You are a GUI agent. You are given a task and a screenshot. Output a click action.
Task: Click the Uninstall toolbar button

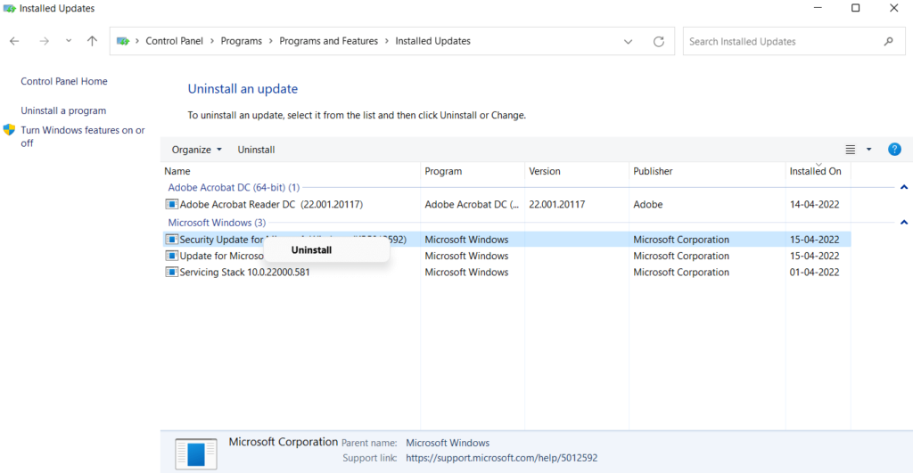click(256, 150)
